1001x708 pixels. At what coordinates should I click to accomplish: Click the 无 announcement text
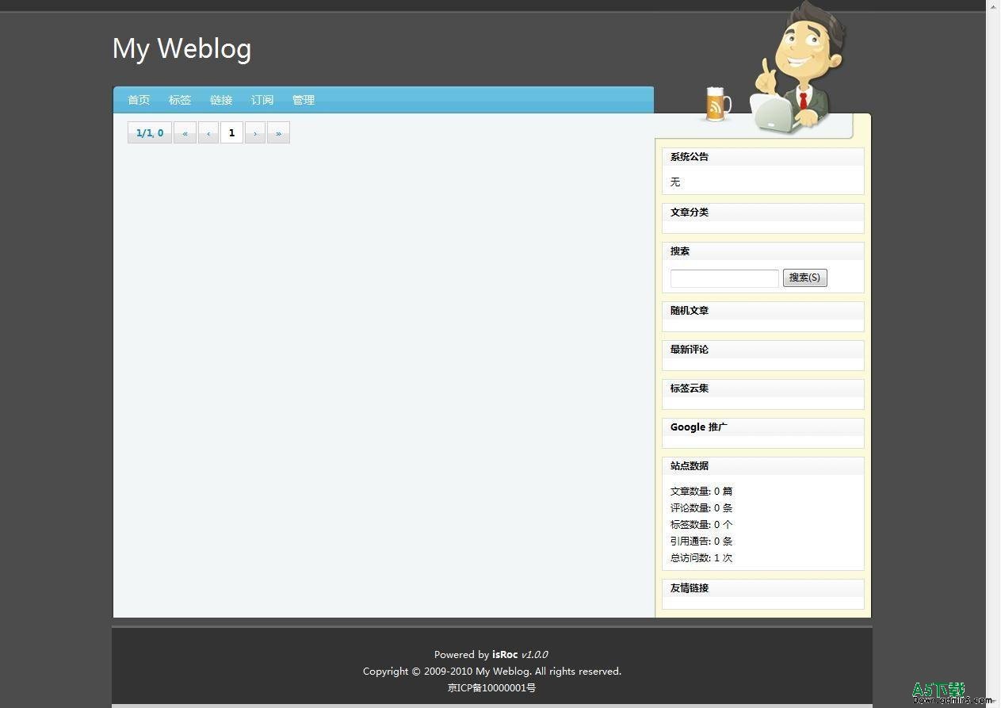coord(675,182)
